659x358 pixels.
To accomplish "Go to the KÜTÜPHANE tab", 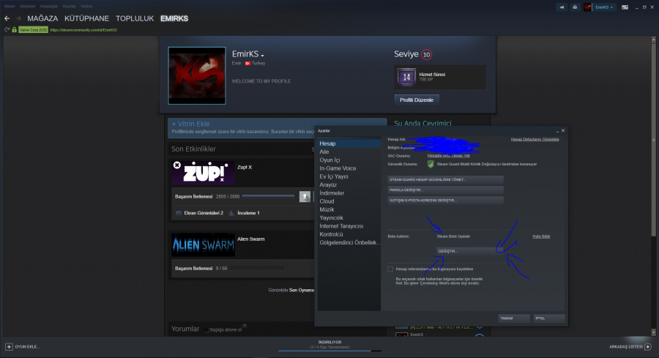I will tap(86, 18).
